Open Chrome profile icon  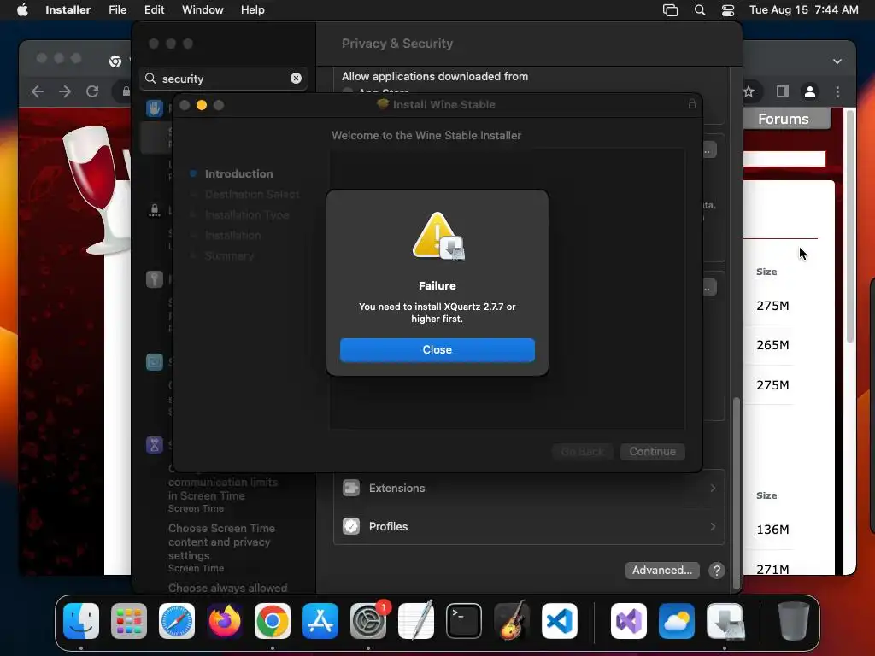click(x=810, y=91)
